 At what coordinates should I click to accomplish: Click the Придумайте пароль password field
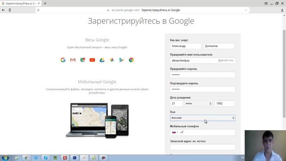(202, 75)
